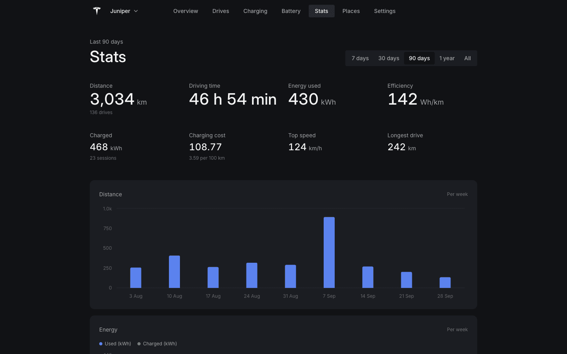Toggle the Used (kWh) legend entry

(115, 344)
